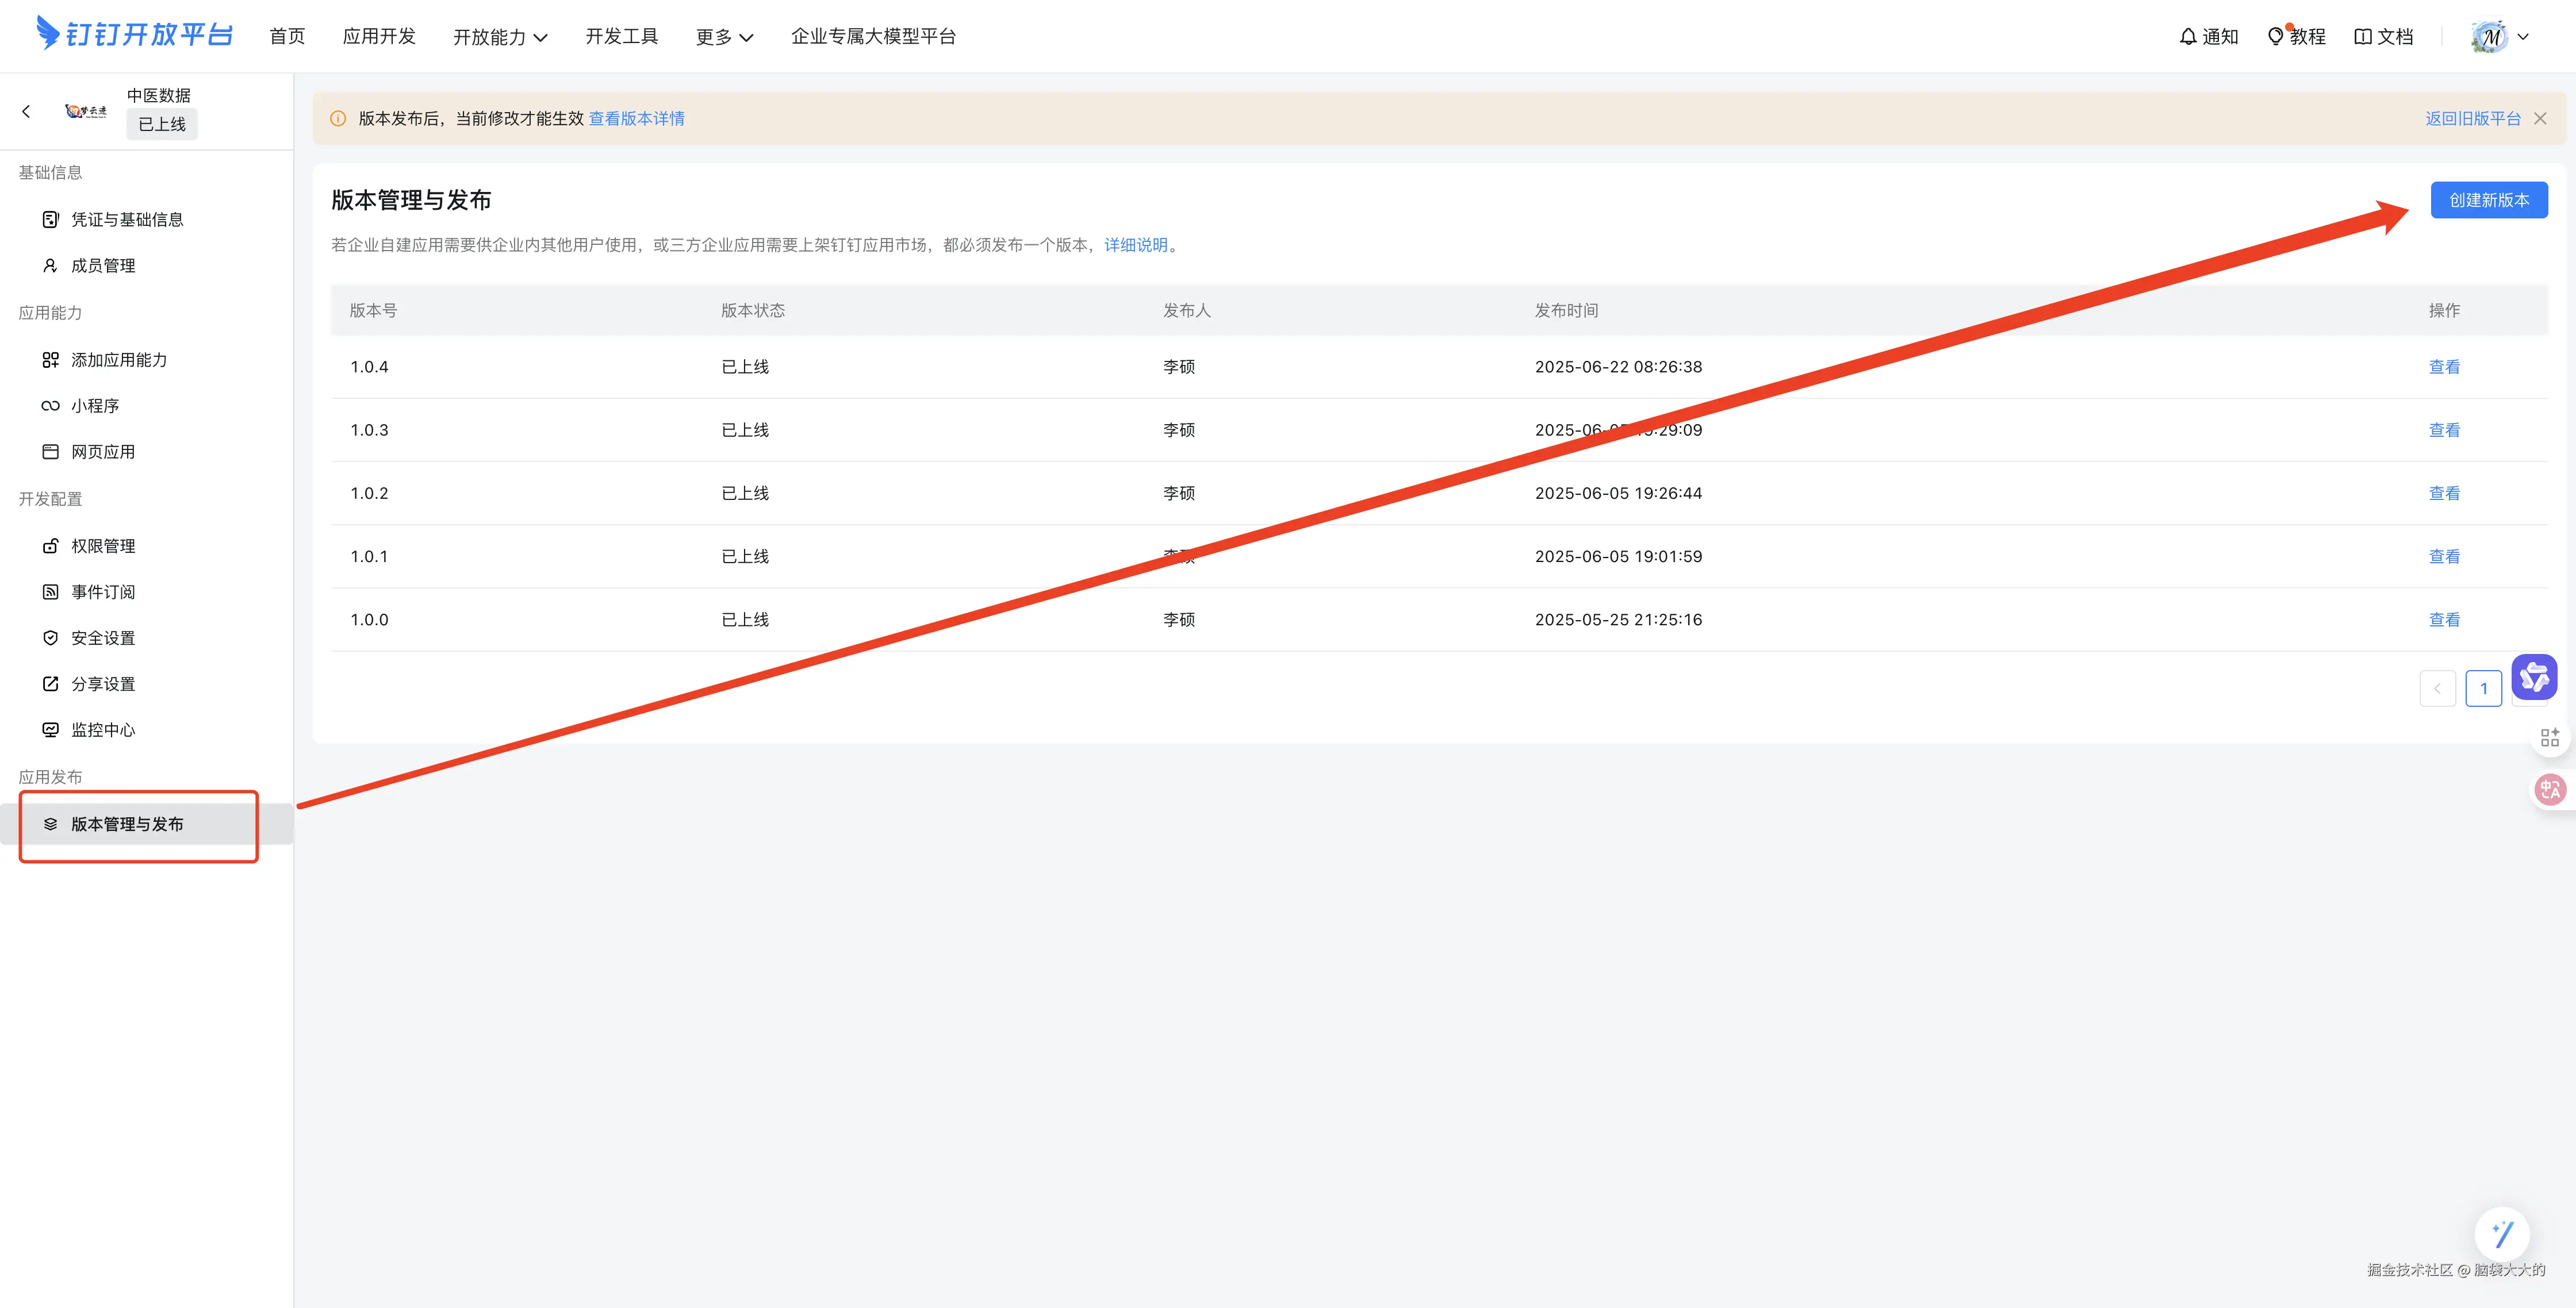Close the orange version notice banner

[x=2540, y=118]
